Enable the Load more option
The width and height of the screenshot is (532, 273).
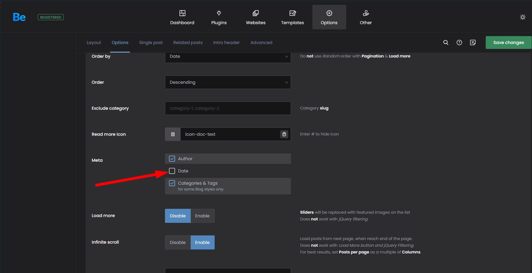tap(202, 216)
